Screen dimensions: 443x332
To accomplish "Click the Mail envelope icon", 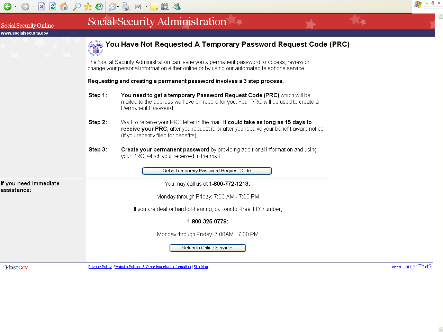I will pyautogui.click(x=112, y=7).
